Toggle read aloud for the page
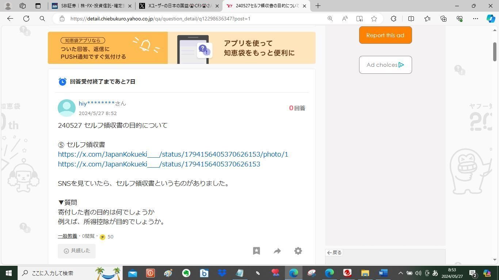The width and height of the screenshot is (499, 280). 344,19
